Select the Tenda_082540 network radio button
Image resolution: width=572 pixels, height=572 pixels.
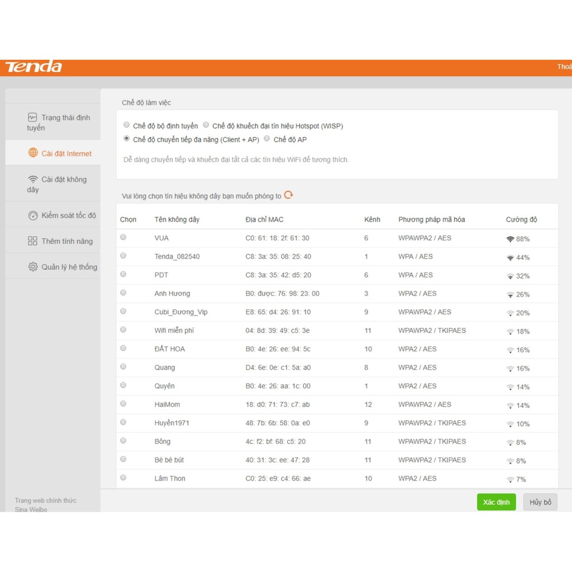[x=123, y=256]
